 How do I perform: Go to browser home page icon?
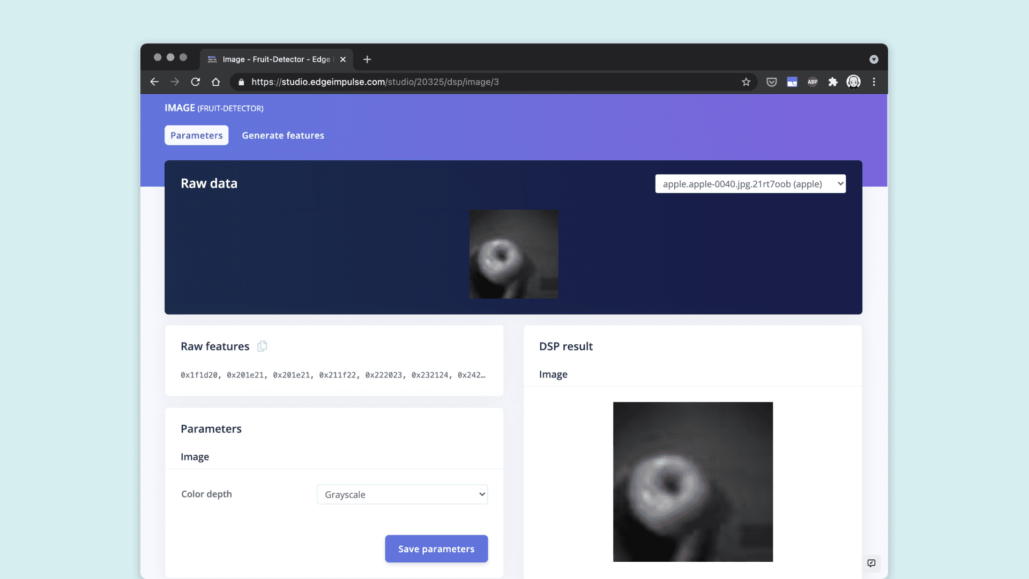tap(216, 82)
